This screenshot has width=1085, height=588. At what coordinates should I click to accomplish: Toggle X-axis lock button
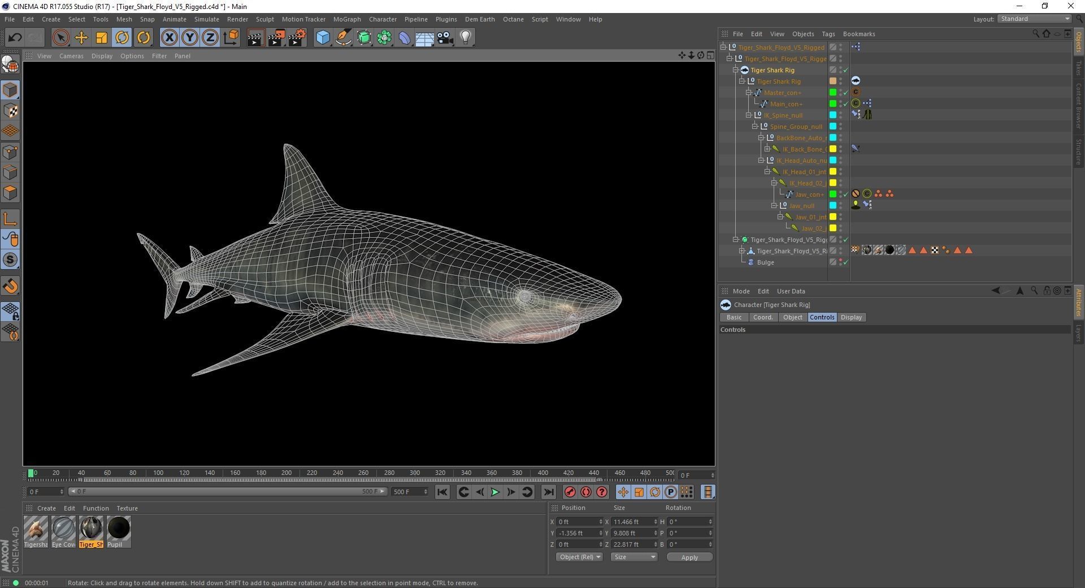tap(169, 38)
